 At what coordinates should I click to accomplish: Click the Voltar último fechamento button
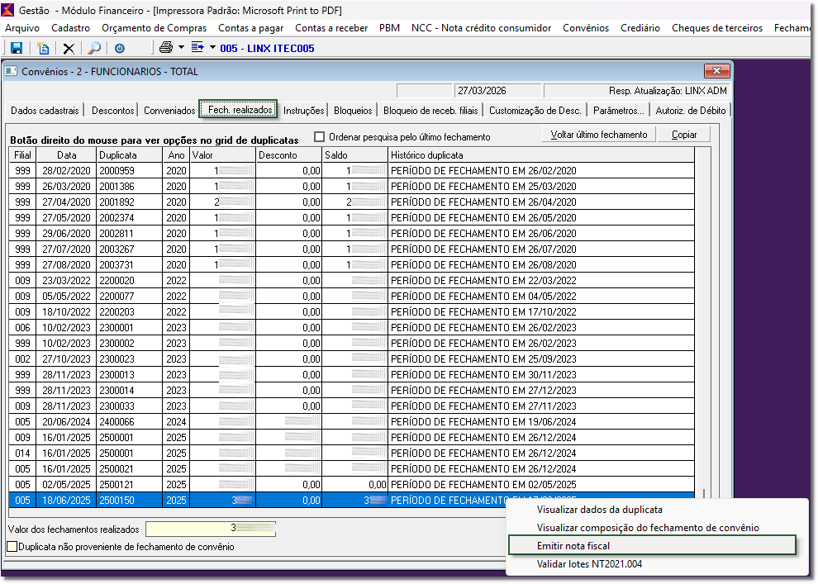tap(599, 135)
